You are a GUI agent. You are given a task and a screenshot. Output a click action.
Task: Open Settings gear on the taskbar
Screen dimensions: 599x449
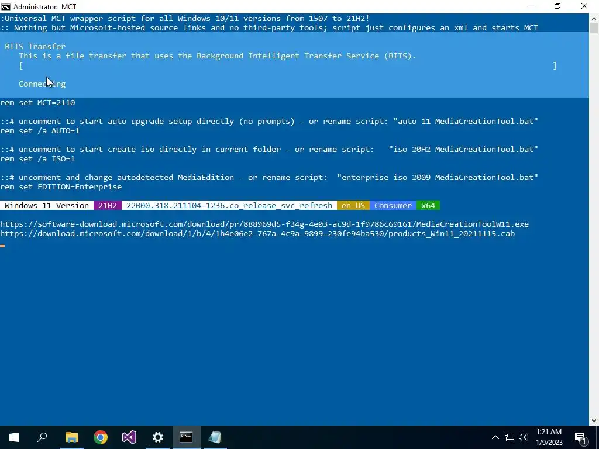point(158,437)
